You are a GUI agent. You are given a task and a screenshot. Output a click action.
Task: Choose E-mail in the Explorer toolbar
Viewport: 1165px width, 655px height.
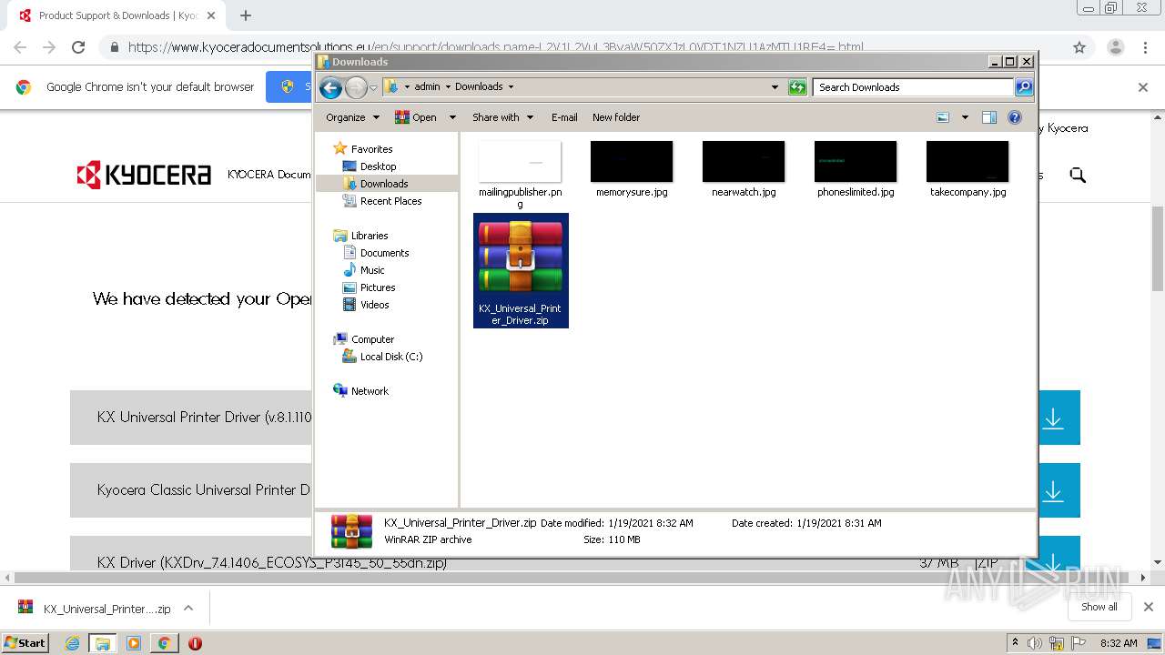tap(564, 117)
